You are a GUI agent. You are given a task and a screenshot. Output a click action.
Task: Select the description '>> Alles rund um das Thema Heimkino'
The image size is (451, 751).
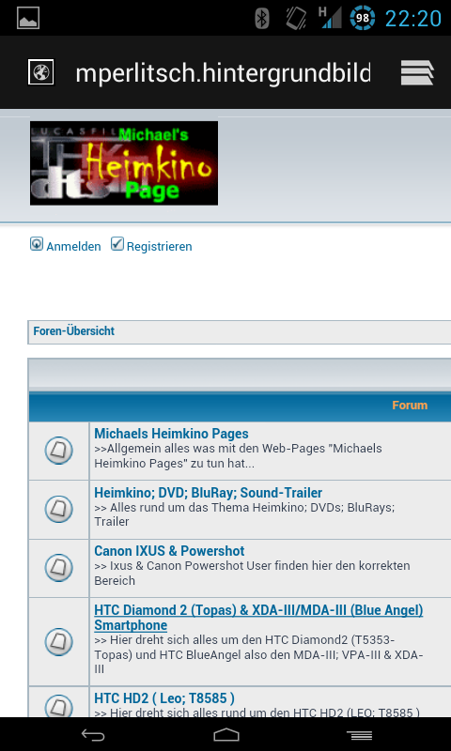click(x=244, y=514)
